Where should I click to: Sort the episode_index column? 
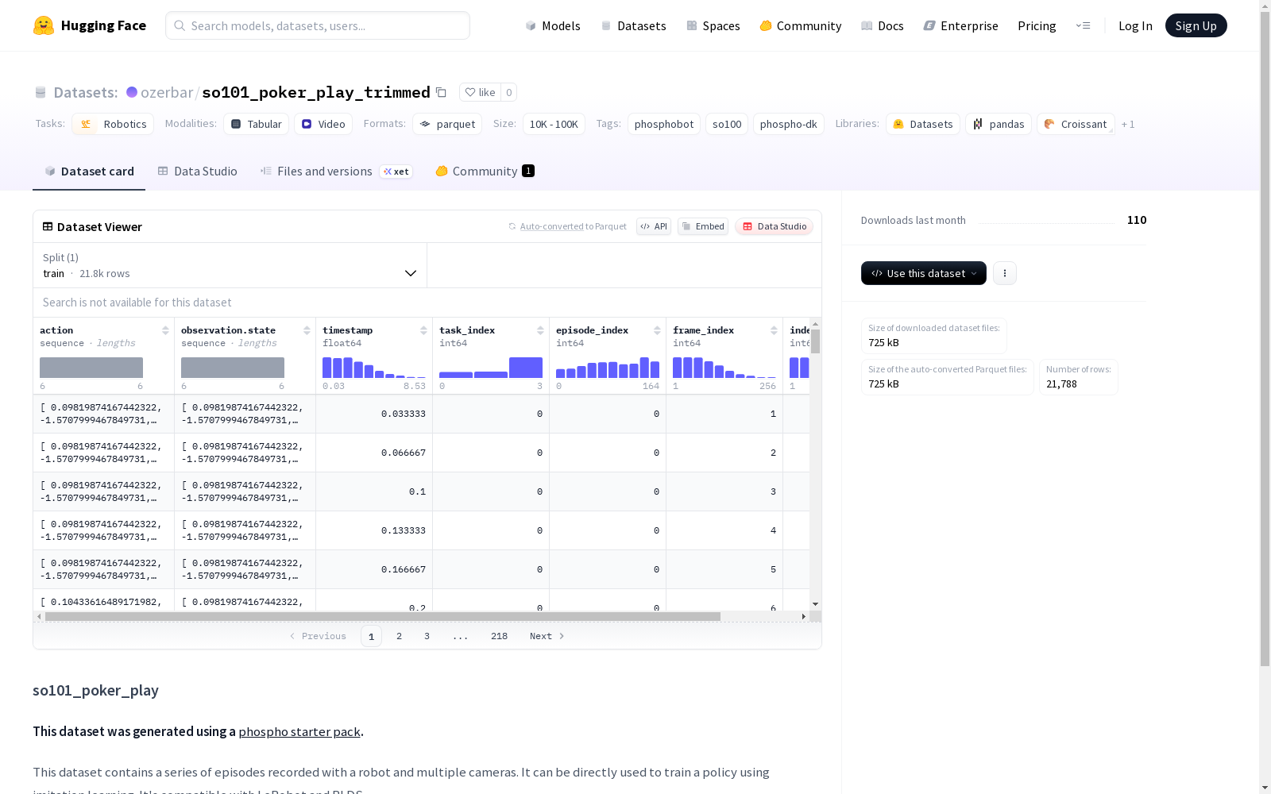(657, 330)
